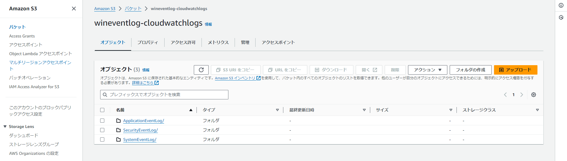Click the ダウンロード button
Screen dimensions: 567x161
click(332, 70)
